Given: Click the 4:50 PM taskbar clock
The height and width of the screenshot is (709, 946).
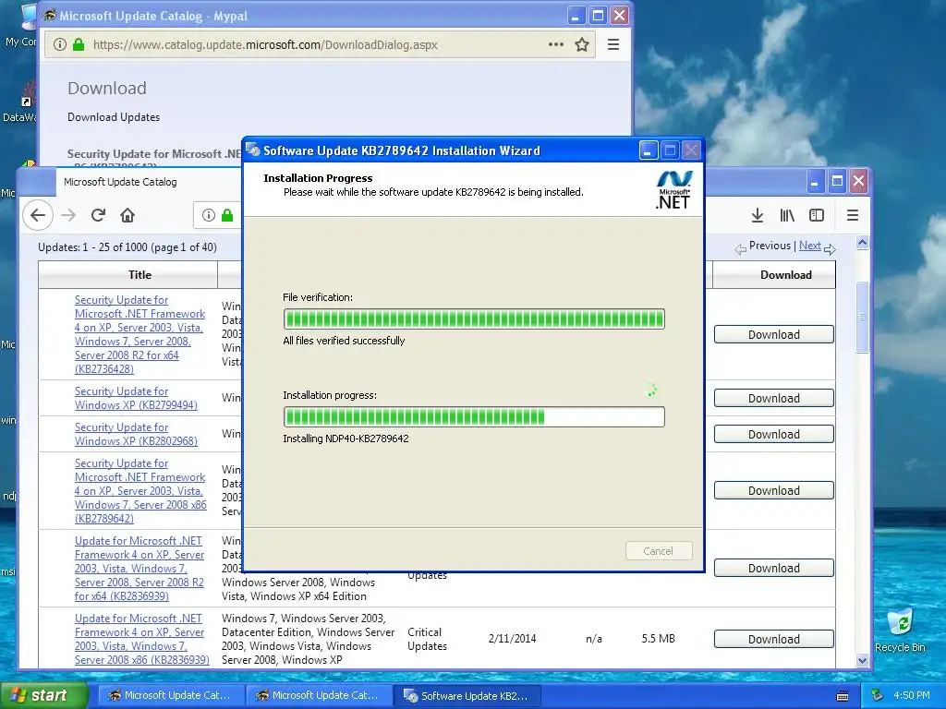Looking at the screenshot, I should (x=912, y=696).
